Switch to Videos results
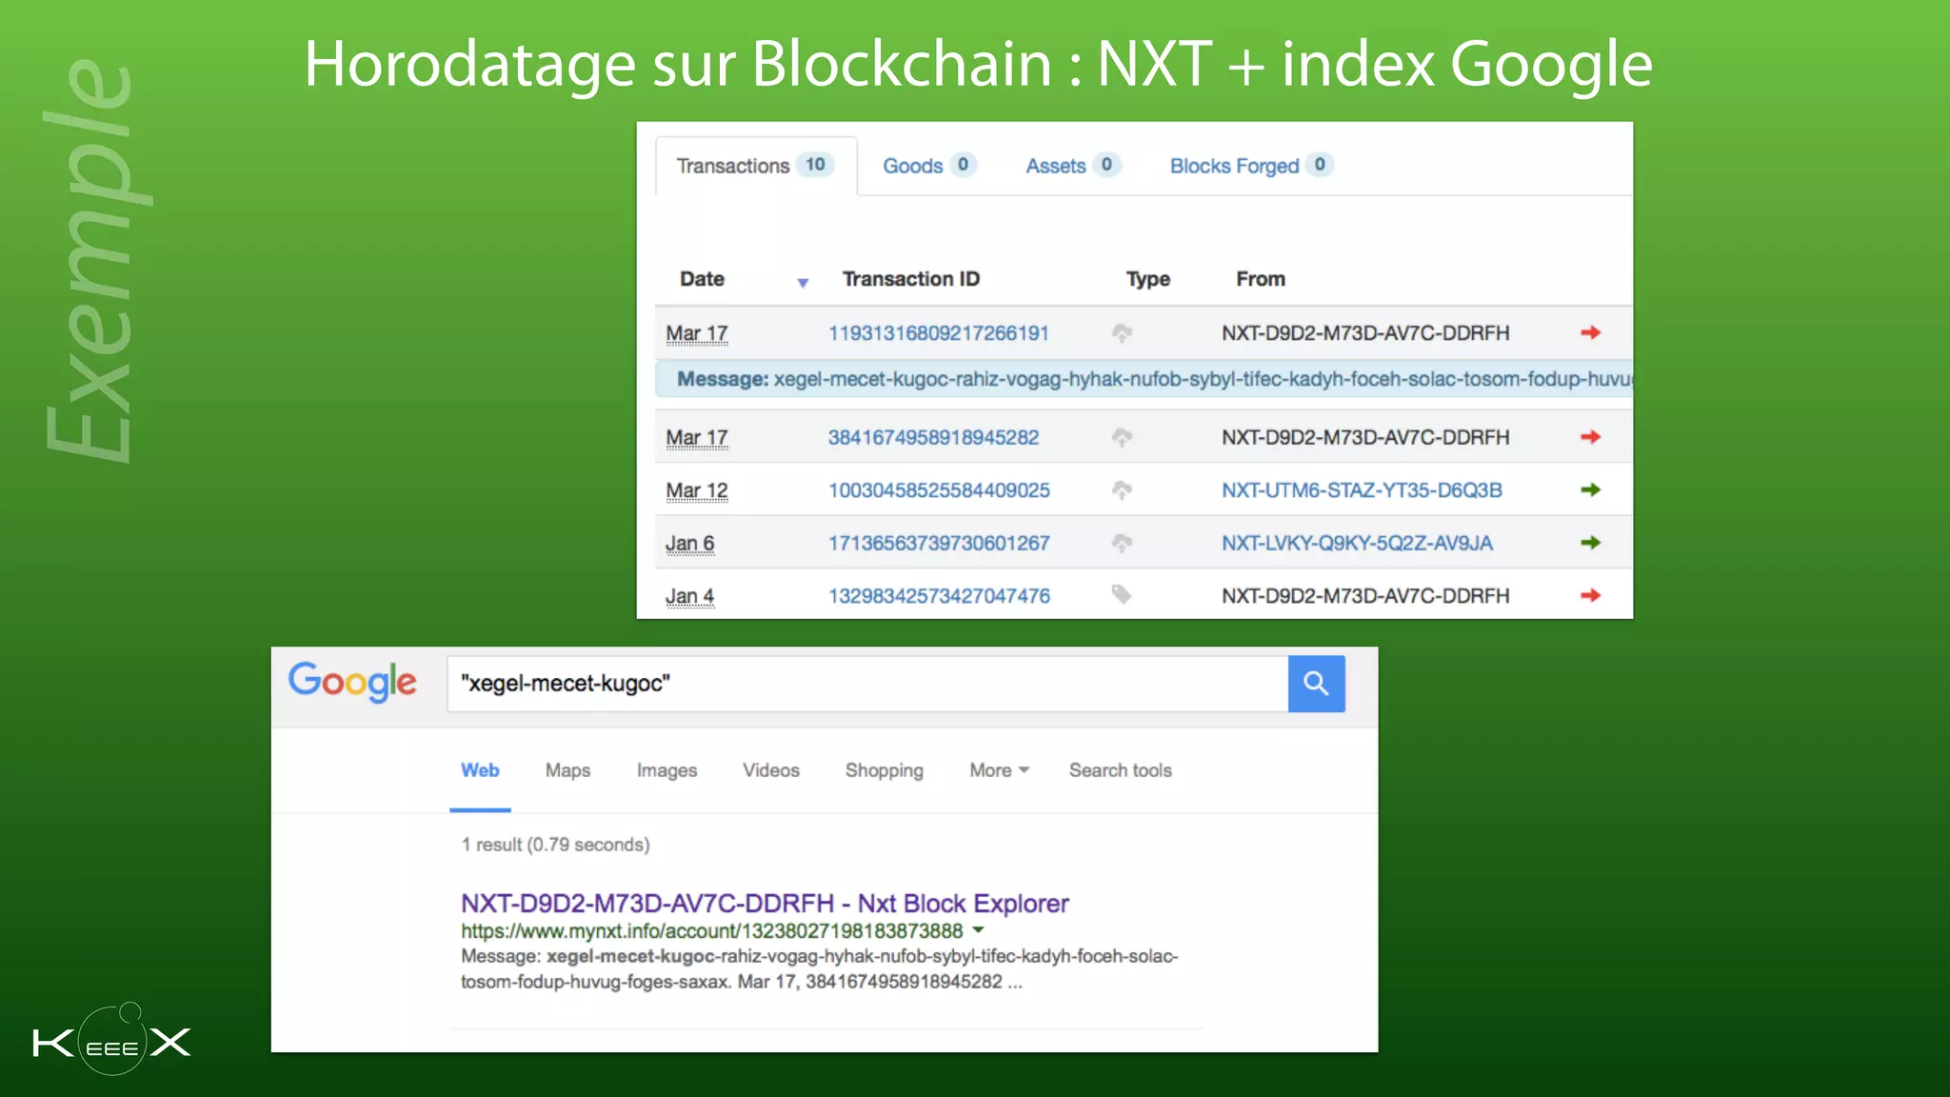The height and width of the screenshot is (1097, 1950). tap(770, 770)
